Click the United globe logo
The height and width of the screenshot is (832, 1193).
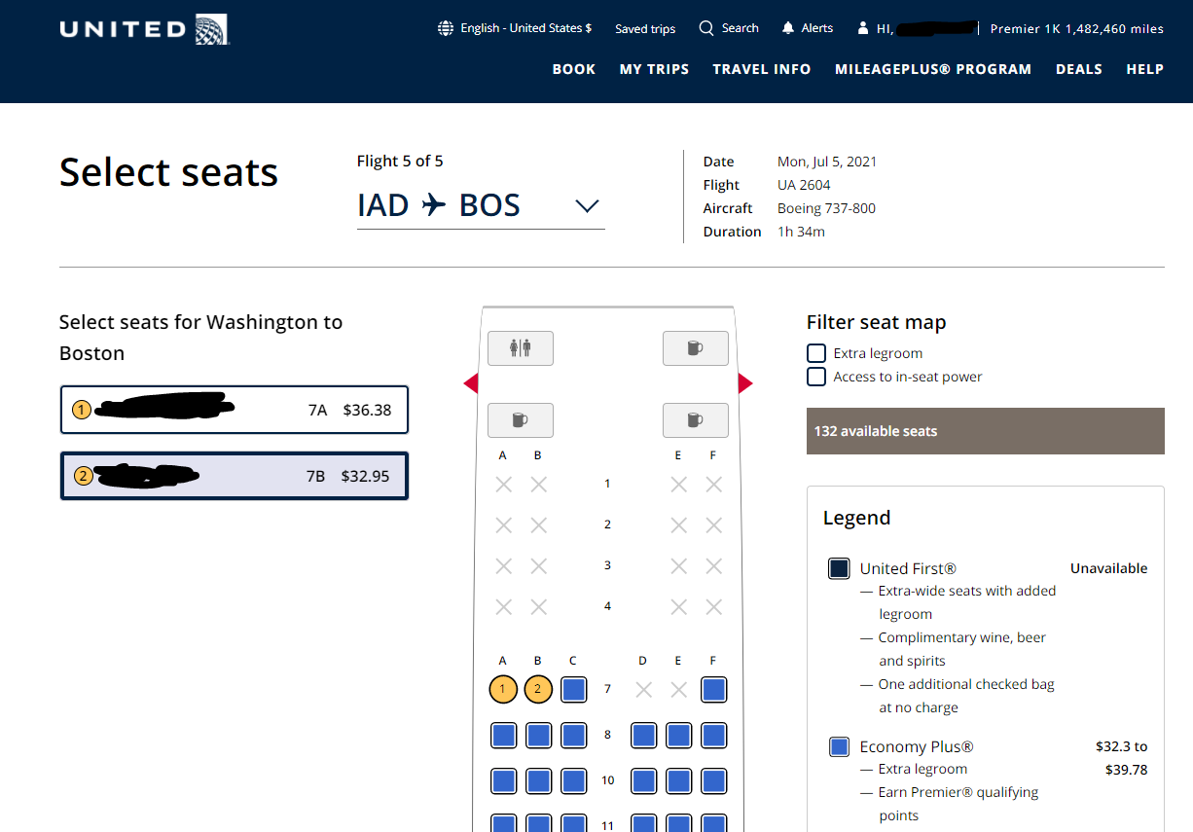(x=211, y=29)
